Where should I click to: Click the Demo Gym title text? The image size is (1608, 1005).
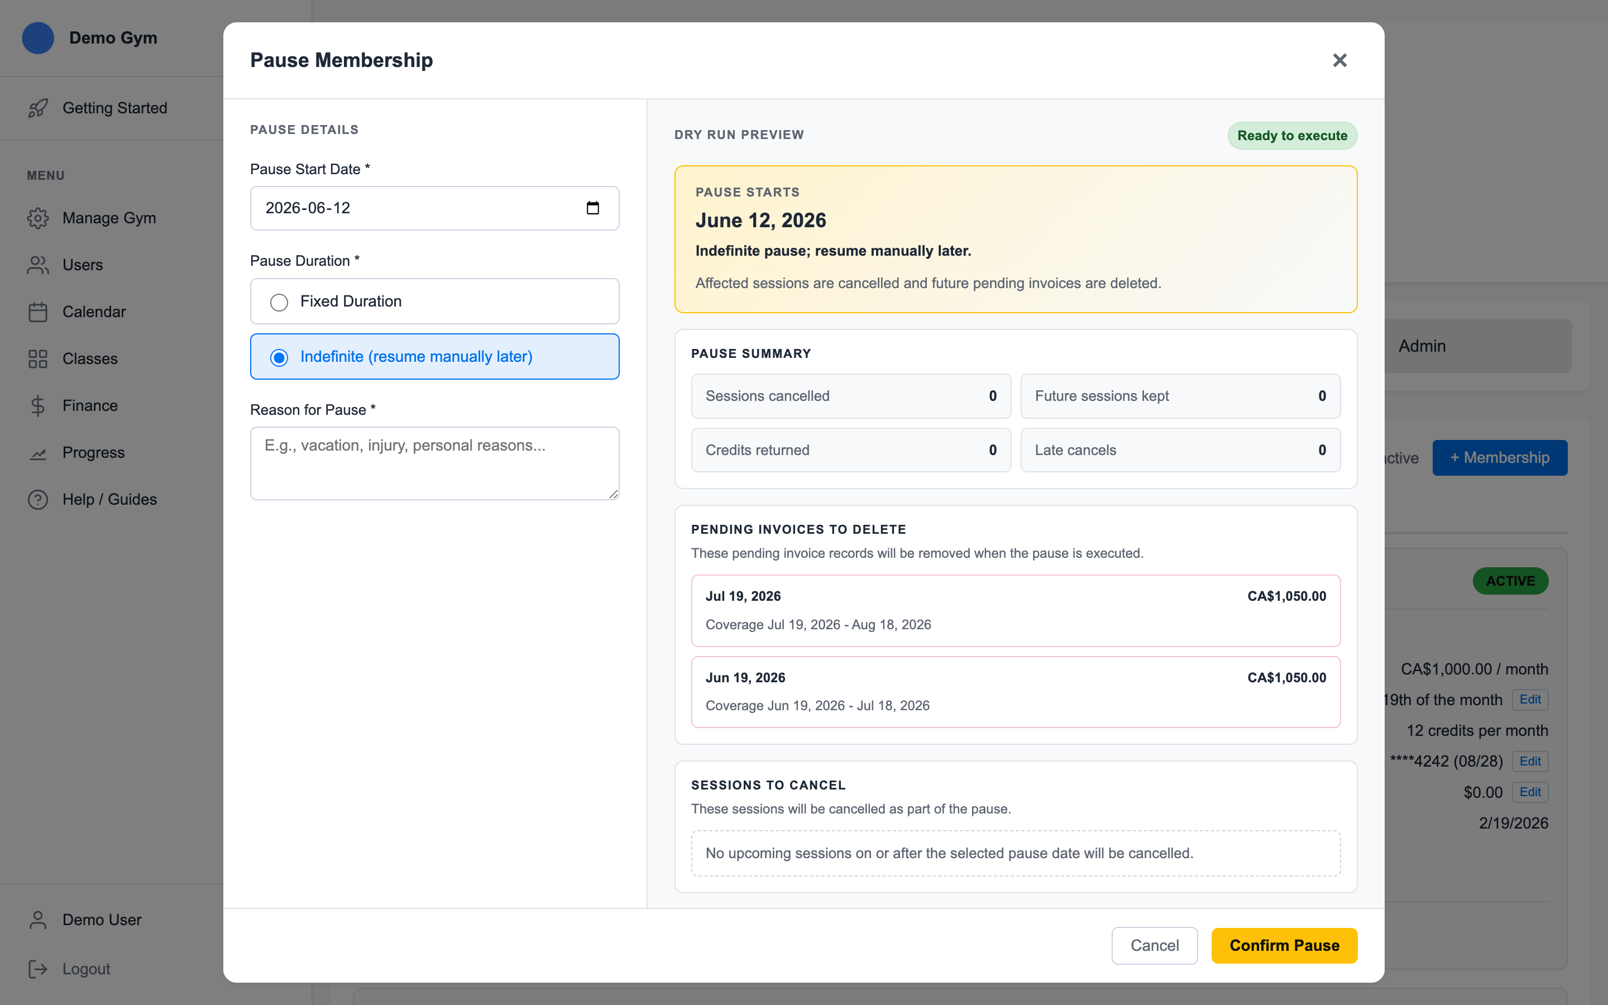click(113, 38)
